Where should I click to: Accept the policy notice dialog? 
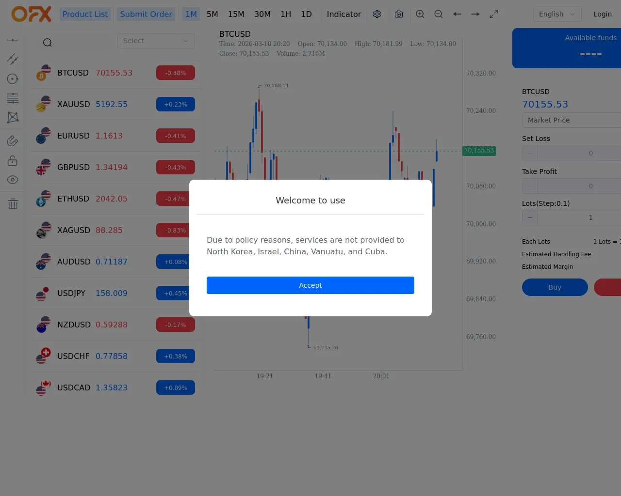coord(310,285)
